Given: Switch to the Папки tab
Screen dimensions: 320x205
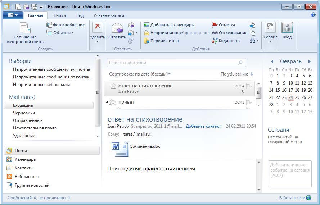Looking at the screenshot, I should pyautogui.click(x=60, y=15).
